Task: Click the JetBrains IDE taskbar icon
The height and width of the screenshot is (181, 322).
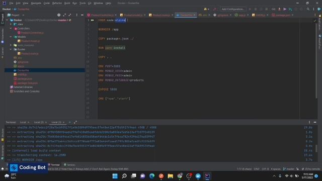Action: pos(207,176)
